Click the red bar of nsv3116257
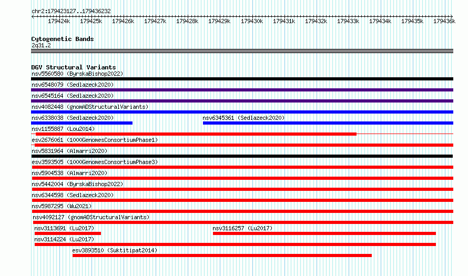 (324, 233)
